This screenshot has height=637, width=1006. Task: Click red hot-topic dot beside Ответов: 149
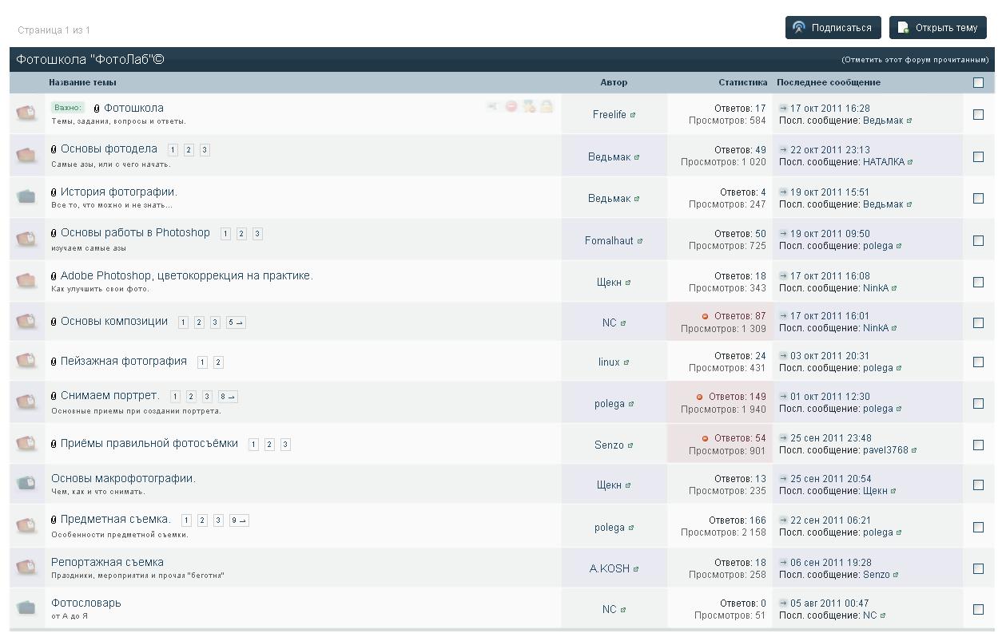click(700, 397)
